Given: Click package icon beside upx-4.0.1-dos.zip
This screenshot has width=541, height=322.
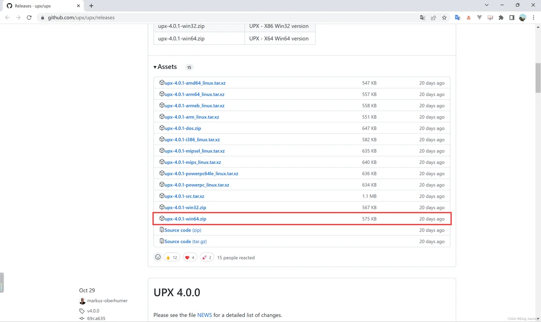Looking at the screenshot, I should [x=162, y=128].
